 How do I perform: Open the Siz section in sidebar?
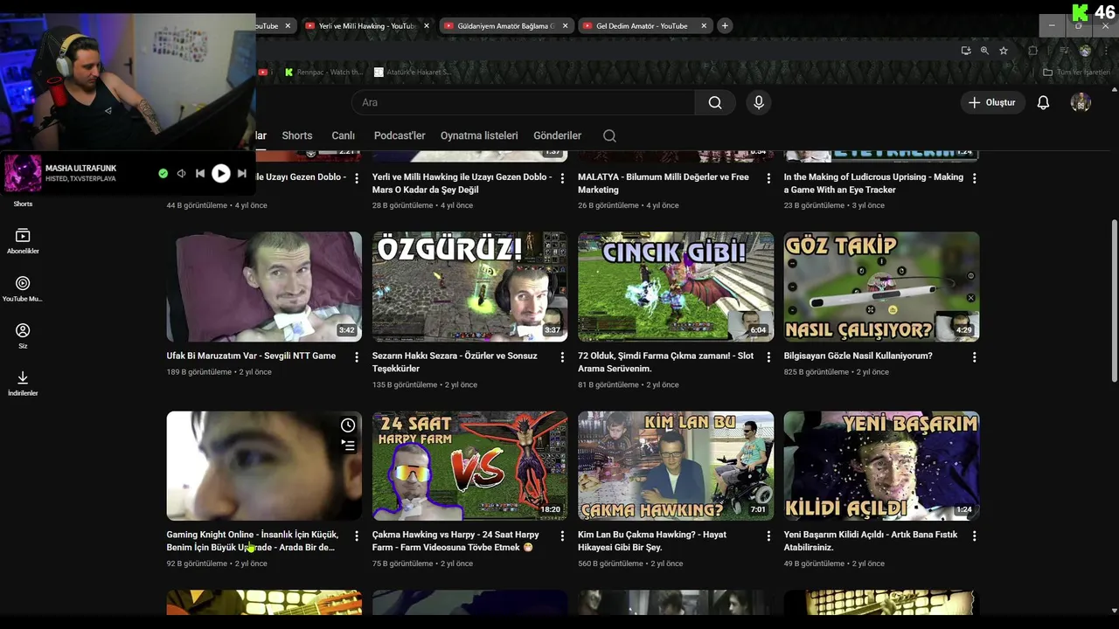(23, 335)
